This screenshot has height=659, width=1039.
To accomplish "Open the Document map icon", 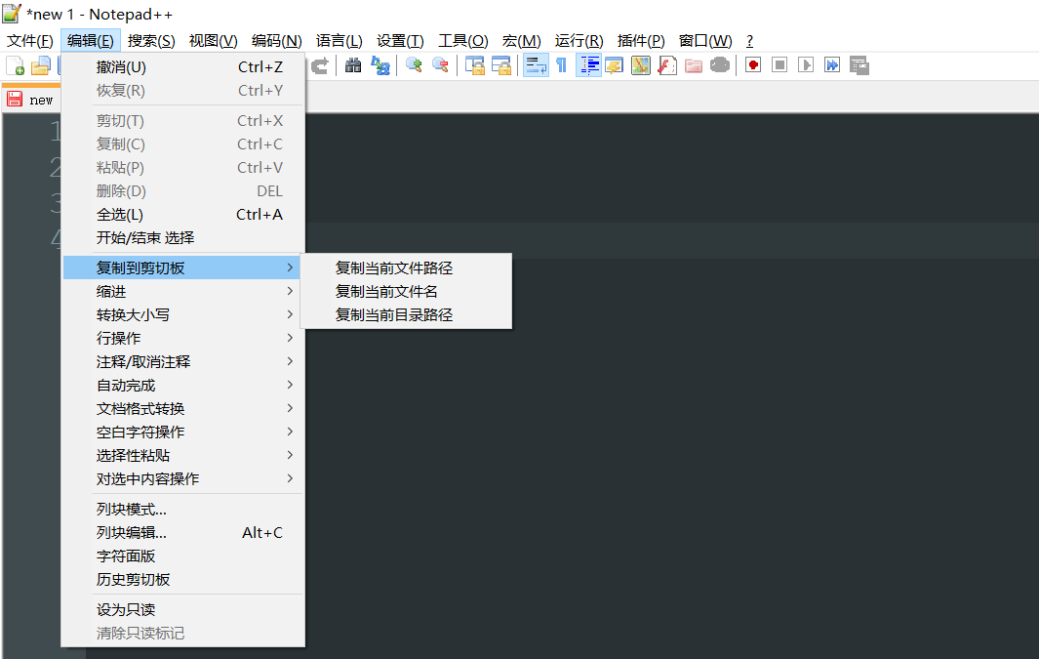I will (641, 65).
